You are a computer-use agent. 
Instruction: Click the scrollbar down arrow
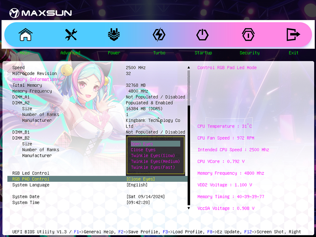(x=189, y=208)
